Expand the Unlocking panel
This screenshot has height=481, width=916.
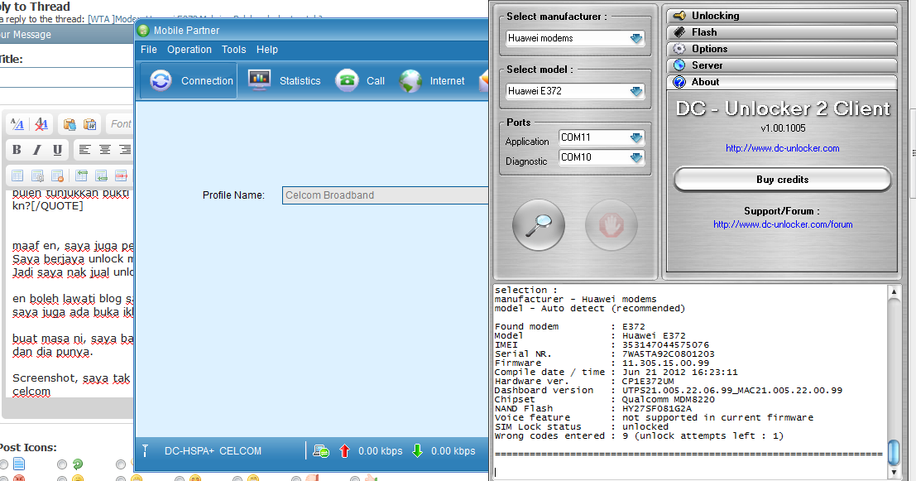click(782, 16)
